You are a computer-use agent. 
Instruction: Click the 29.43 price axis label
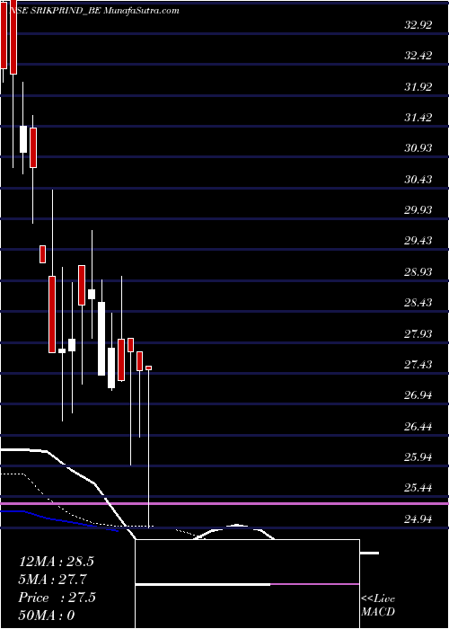[x=418, y=241]
